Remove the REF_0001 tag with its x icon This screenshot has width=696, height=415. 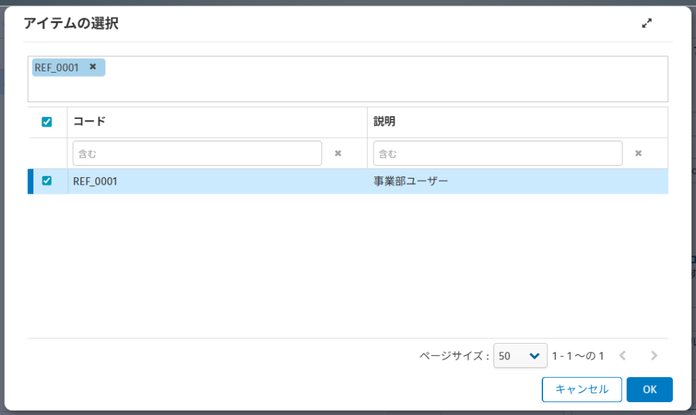[93, 67]
